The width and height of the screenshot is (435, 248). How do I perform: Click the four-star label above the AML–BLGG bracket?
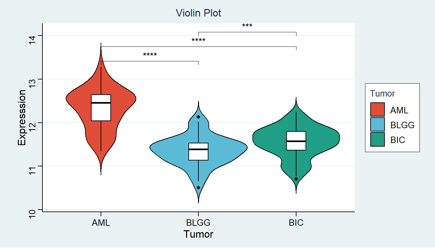[x=150, y=55]
